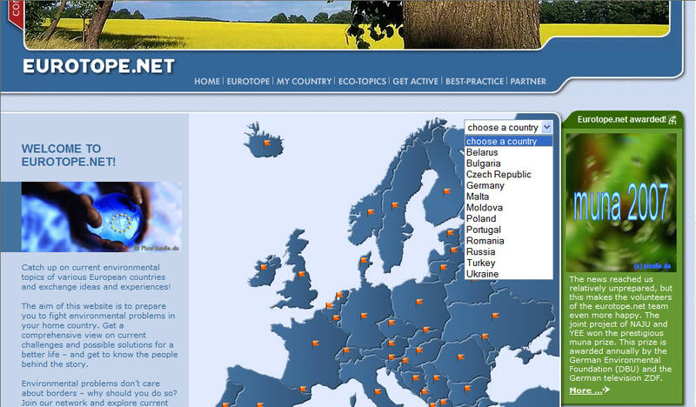
Task: Open the HOME menu item
Action: 207,82
